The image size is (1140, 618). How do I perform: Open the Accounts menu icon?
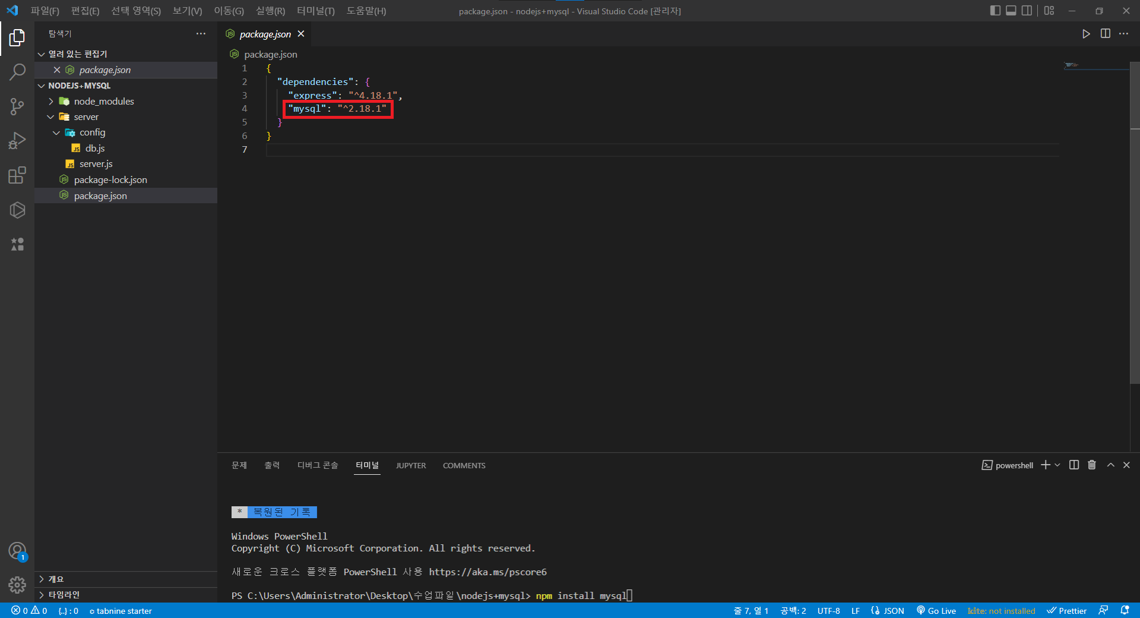point(17,551)
